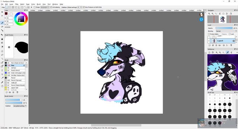Delete the selected layer
The image size is (238, 129).
(x=231, y=45)
